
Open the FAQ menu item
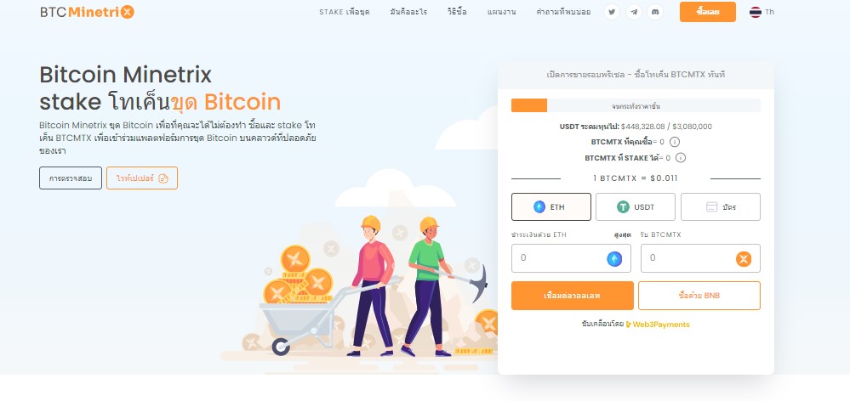click(563, 12)
